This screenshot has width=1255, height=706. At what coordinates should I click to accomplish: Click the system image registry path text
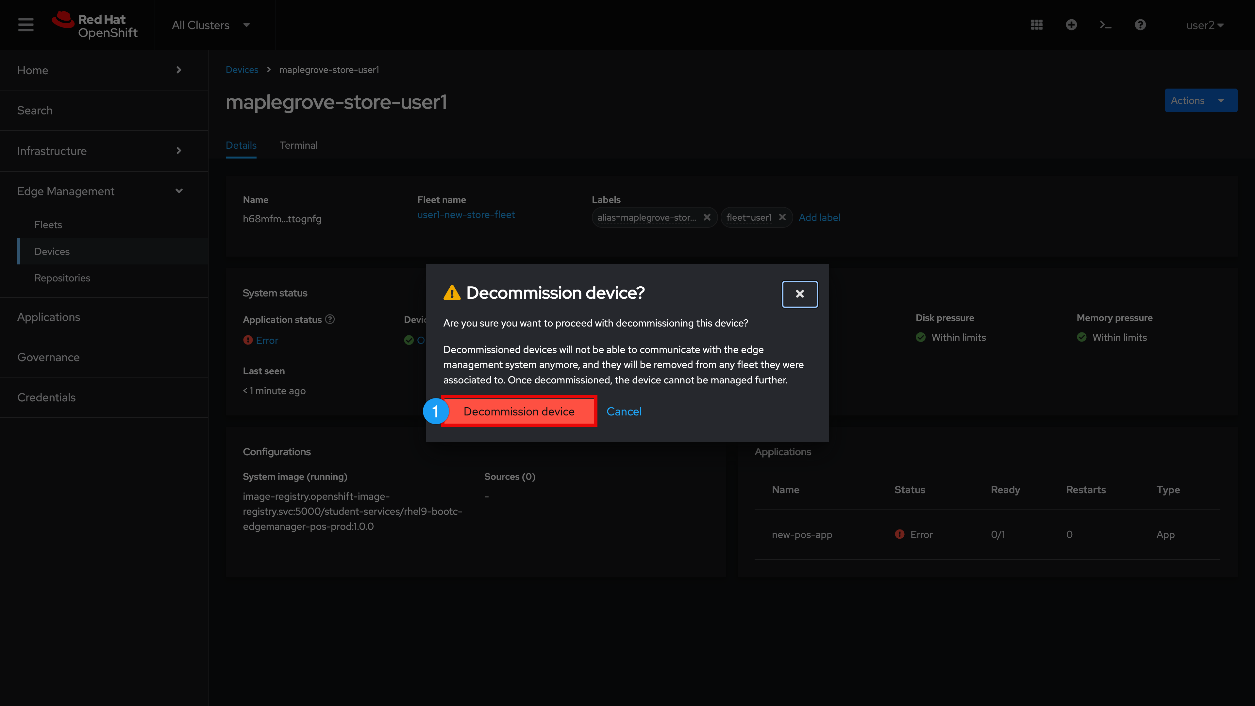352,511
